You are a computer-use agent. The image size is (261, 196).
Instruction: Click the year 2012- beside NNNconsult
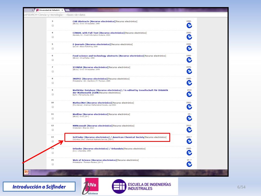click(x=189, y=125)
